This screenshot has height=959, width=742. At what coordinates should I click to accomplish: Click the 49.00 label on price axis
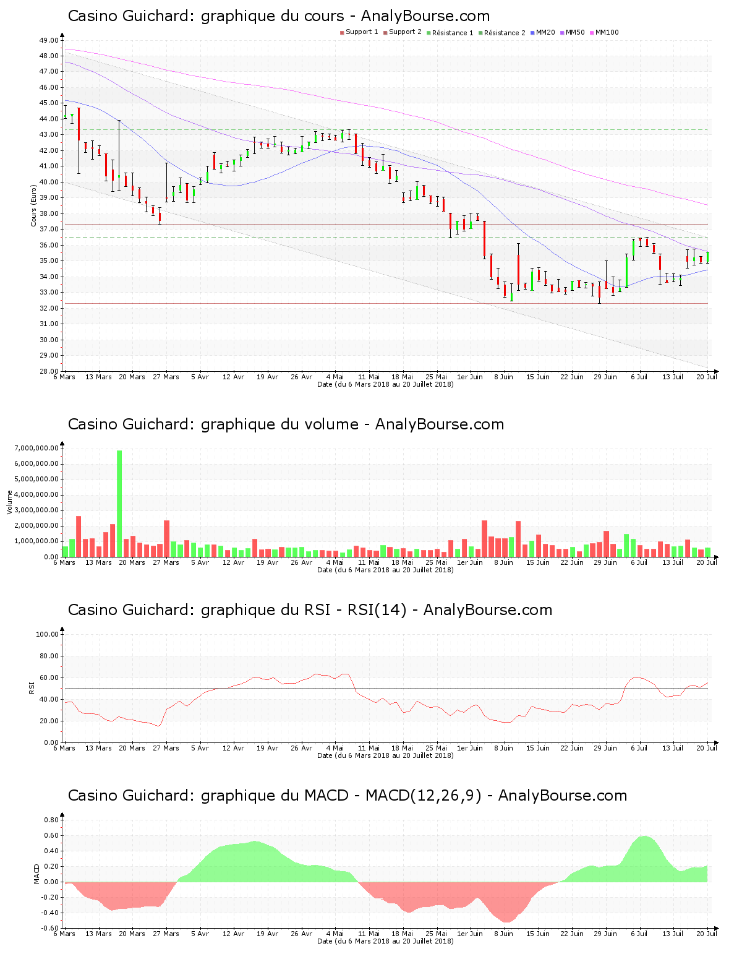pos(48,40)
